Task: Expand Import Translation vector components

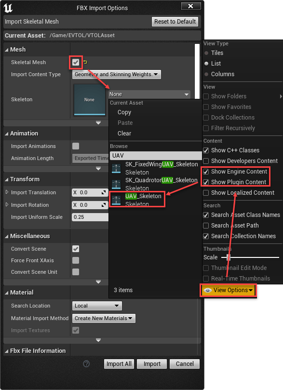Action: [7, 192]
